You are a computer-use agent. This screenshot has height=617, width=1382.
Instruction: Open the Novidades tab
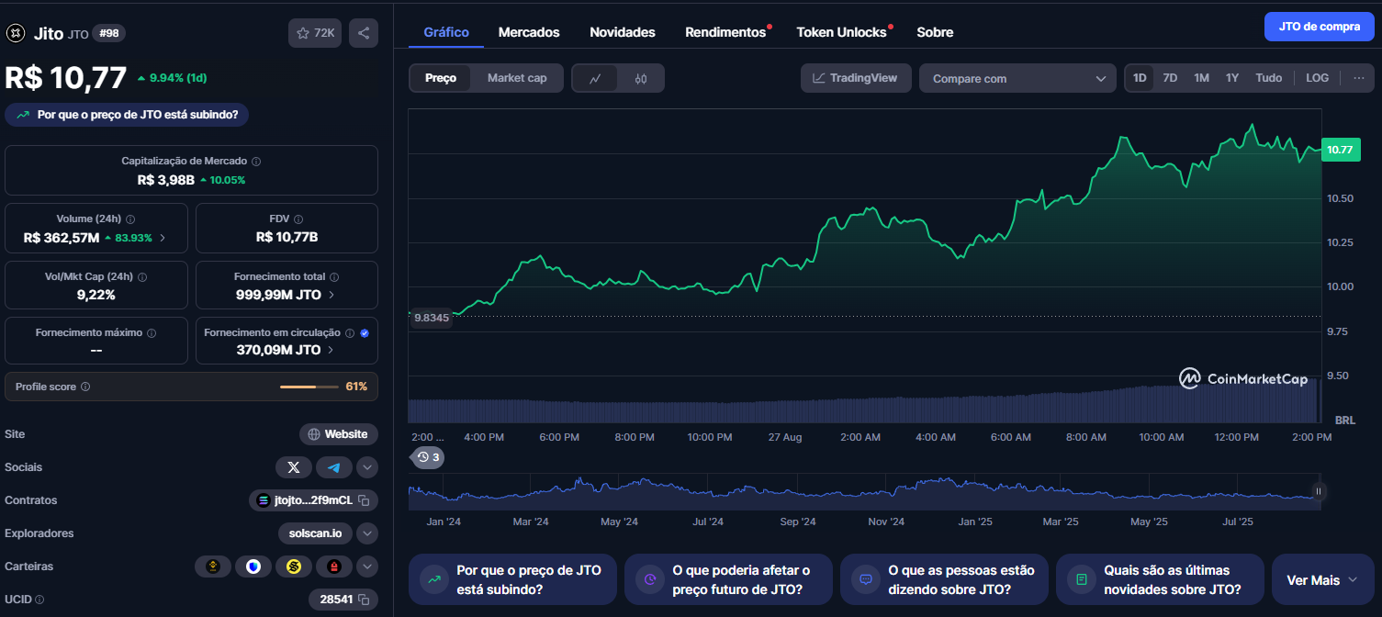623,32
